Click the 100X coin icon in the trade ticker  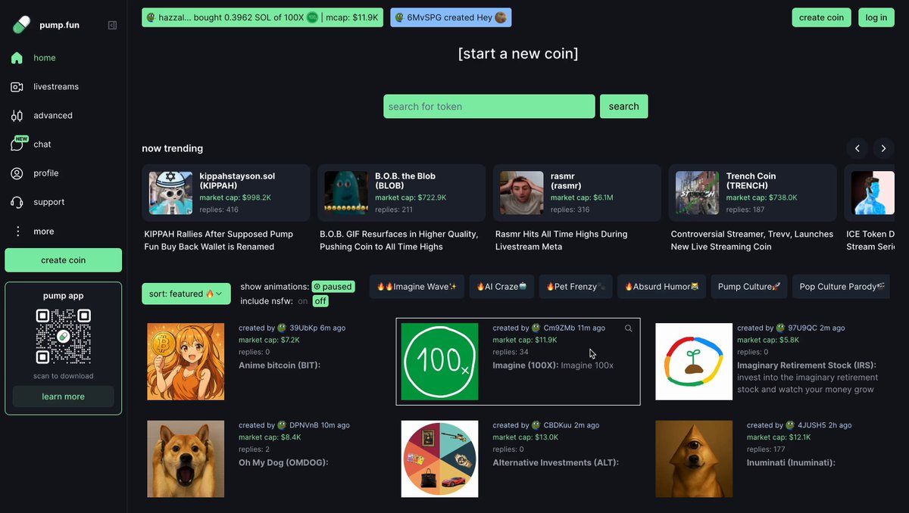click(312, 17)
